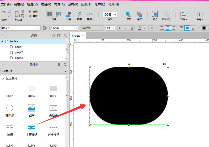
Task: Select the 椭圆形 ellipse widget
Action: [10, 111]
